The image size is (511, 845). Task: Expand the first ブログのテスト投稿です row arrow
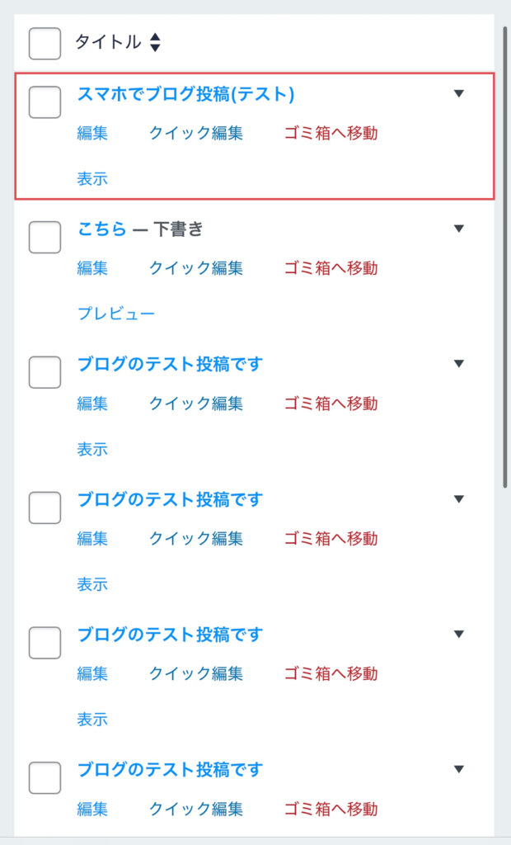tap(459, 364)
